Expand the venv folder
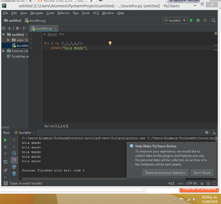Viewport: 221px width, 204px height. 8,40
